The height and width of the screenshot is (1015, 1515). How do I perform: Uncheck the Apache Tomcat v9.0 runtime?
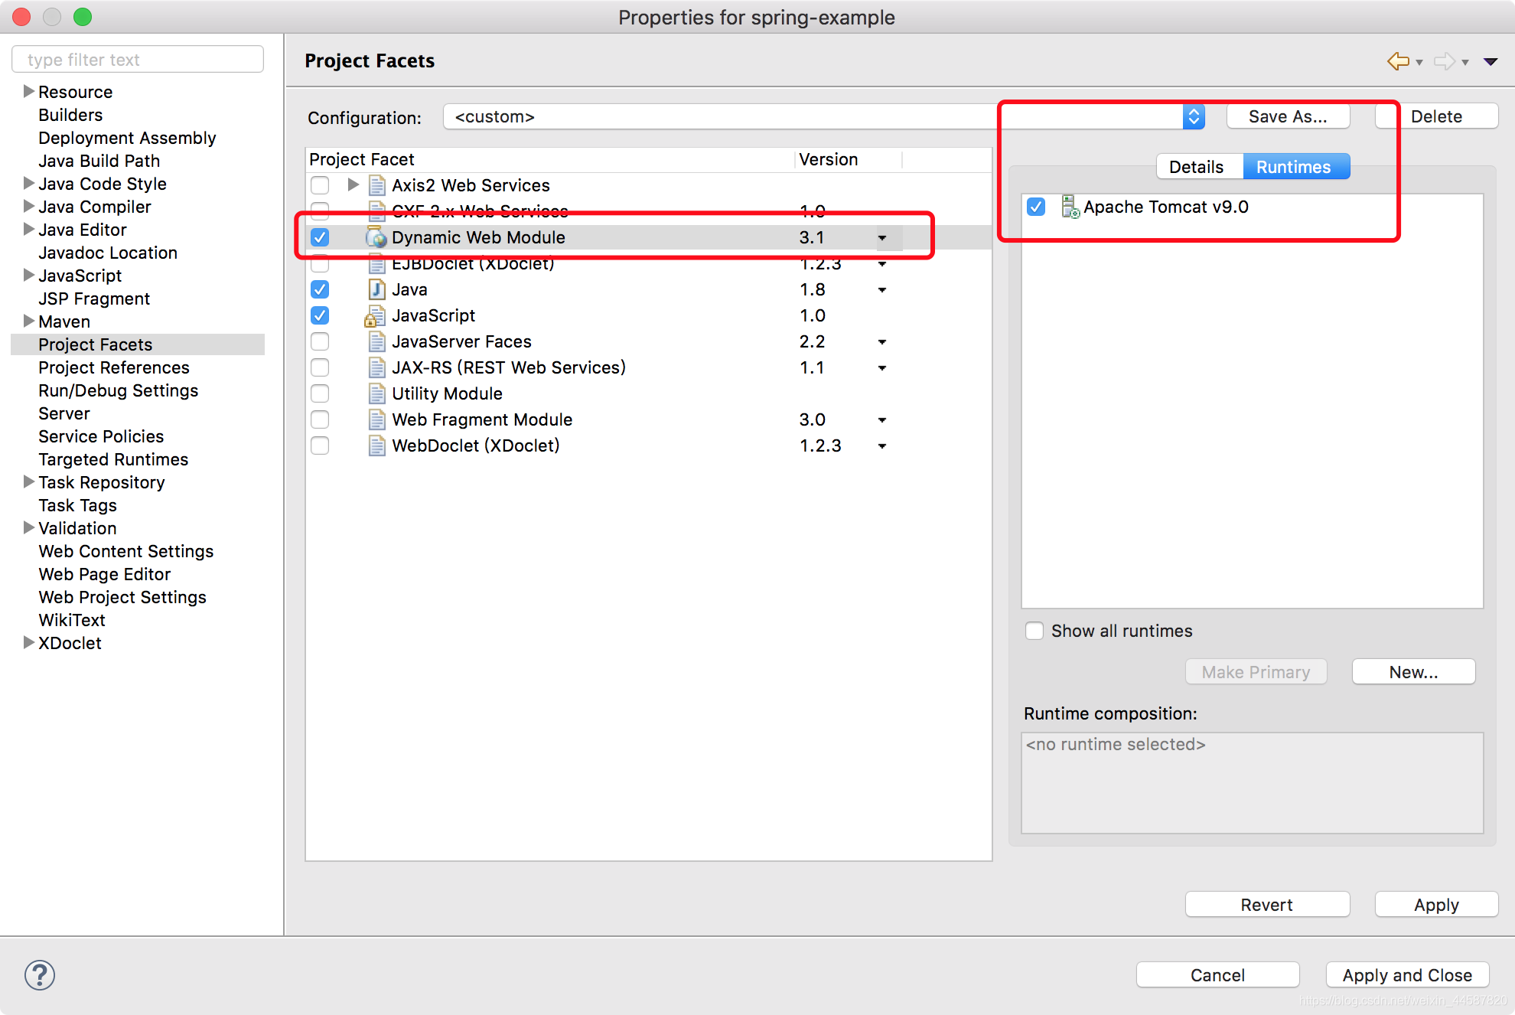pyautogui.click(x=1036, y=207)
